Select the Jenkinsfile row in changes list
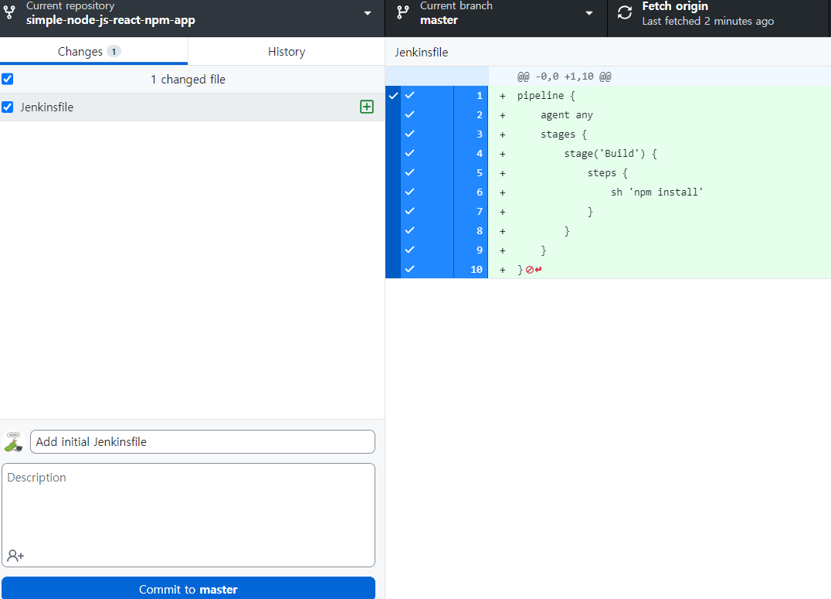Image resolution: width=831 pixels, height=599 pixels. [192, 107]
